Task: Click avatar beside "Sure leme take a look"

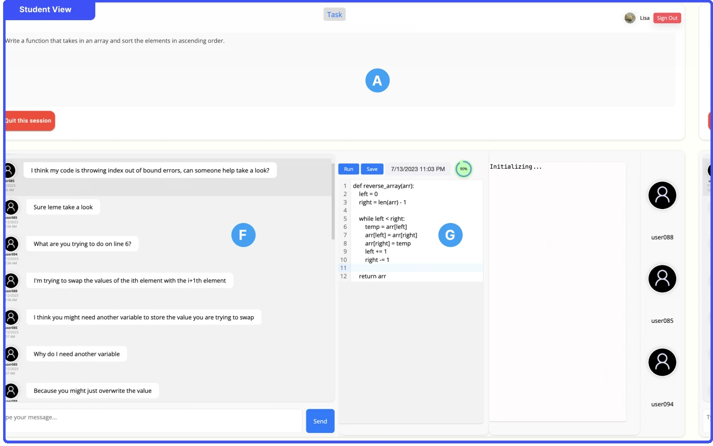Action: (x=10, y=207)
